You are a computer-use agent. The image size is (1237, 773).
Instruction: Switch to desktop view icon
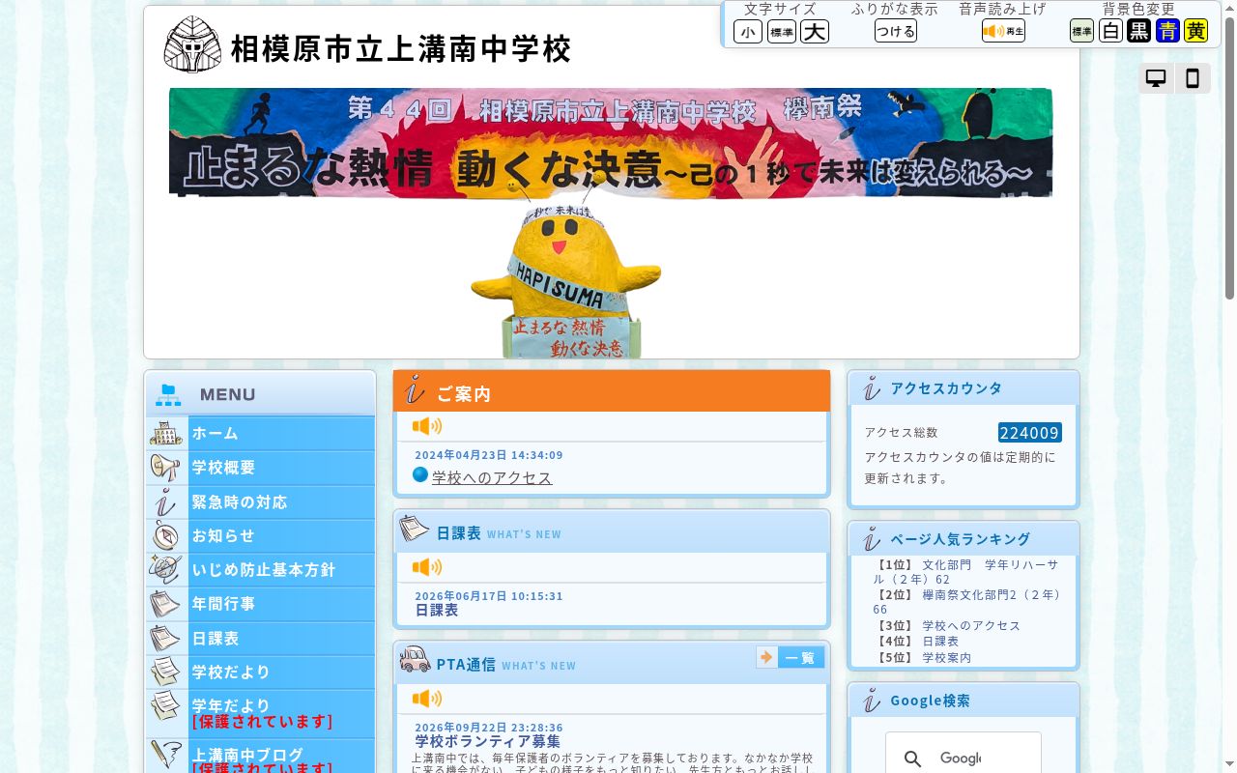[x=1156, y=78]
